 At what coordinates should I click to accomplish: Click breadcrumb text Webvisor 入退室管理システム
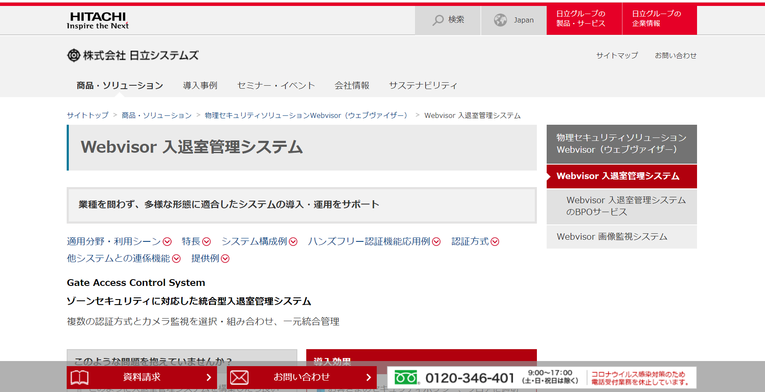coord(472,115)
